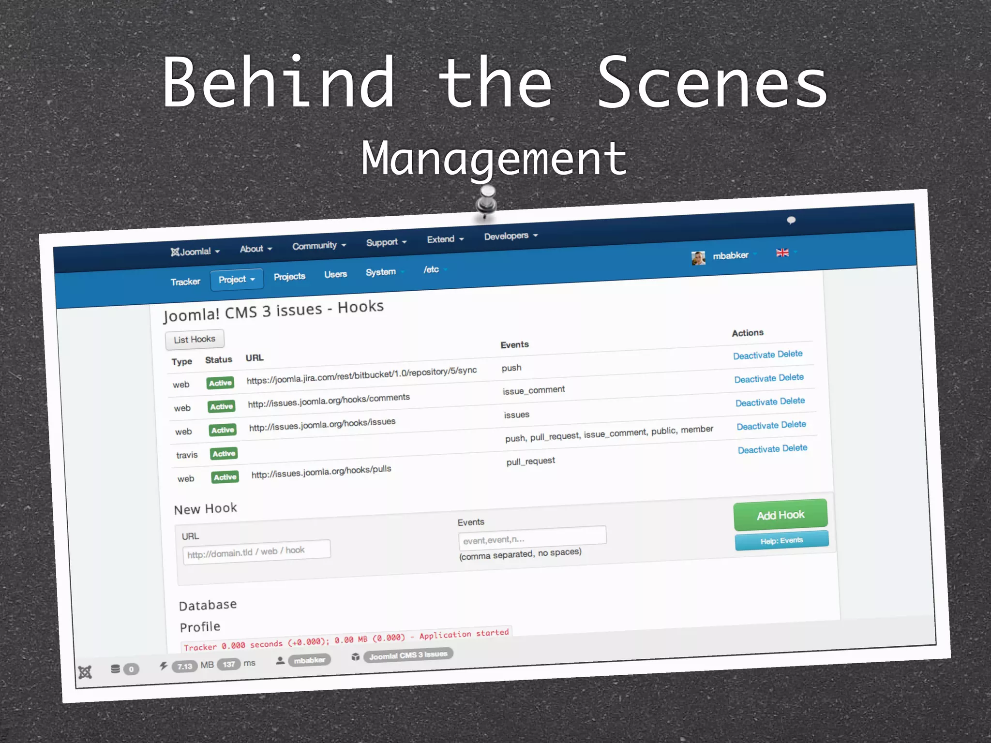Click the speech bubble icon at top
The image size is (991, 743).
tap(791, 220)
